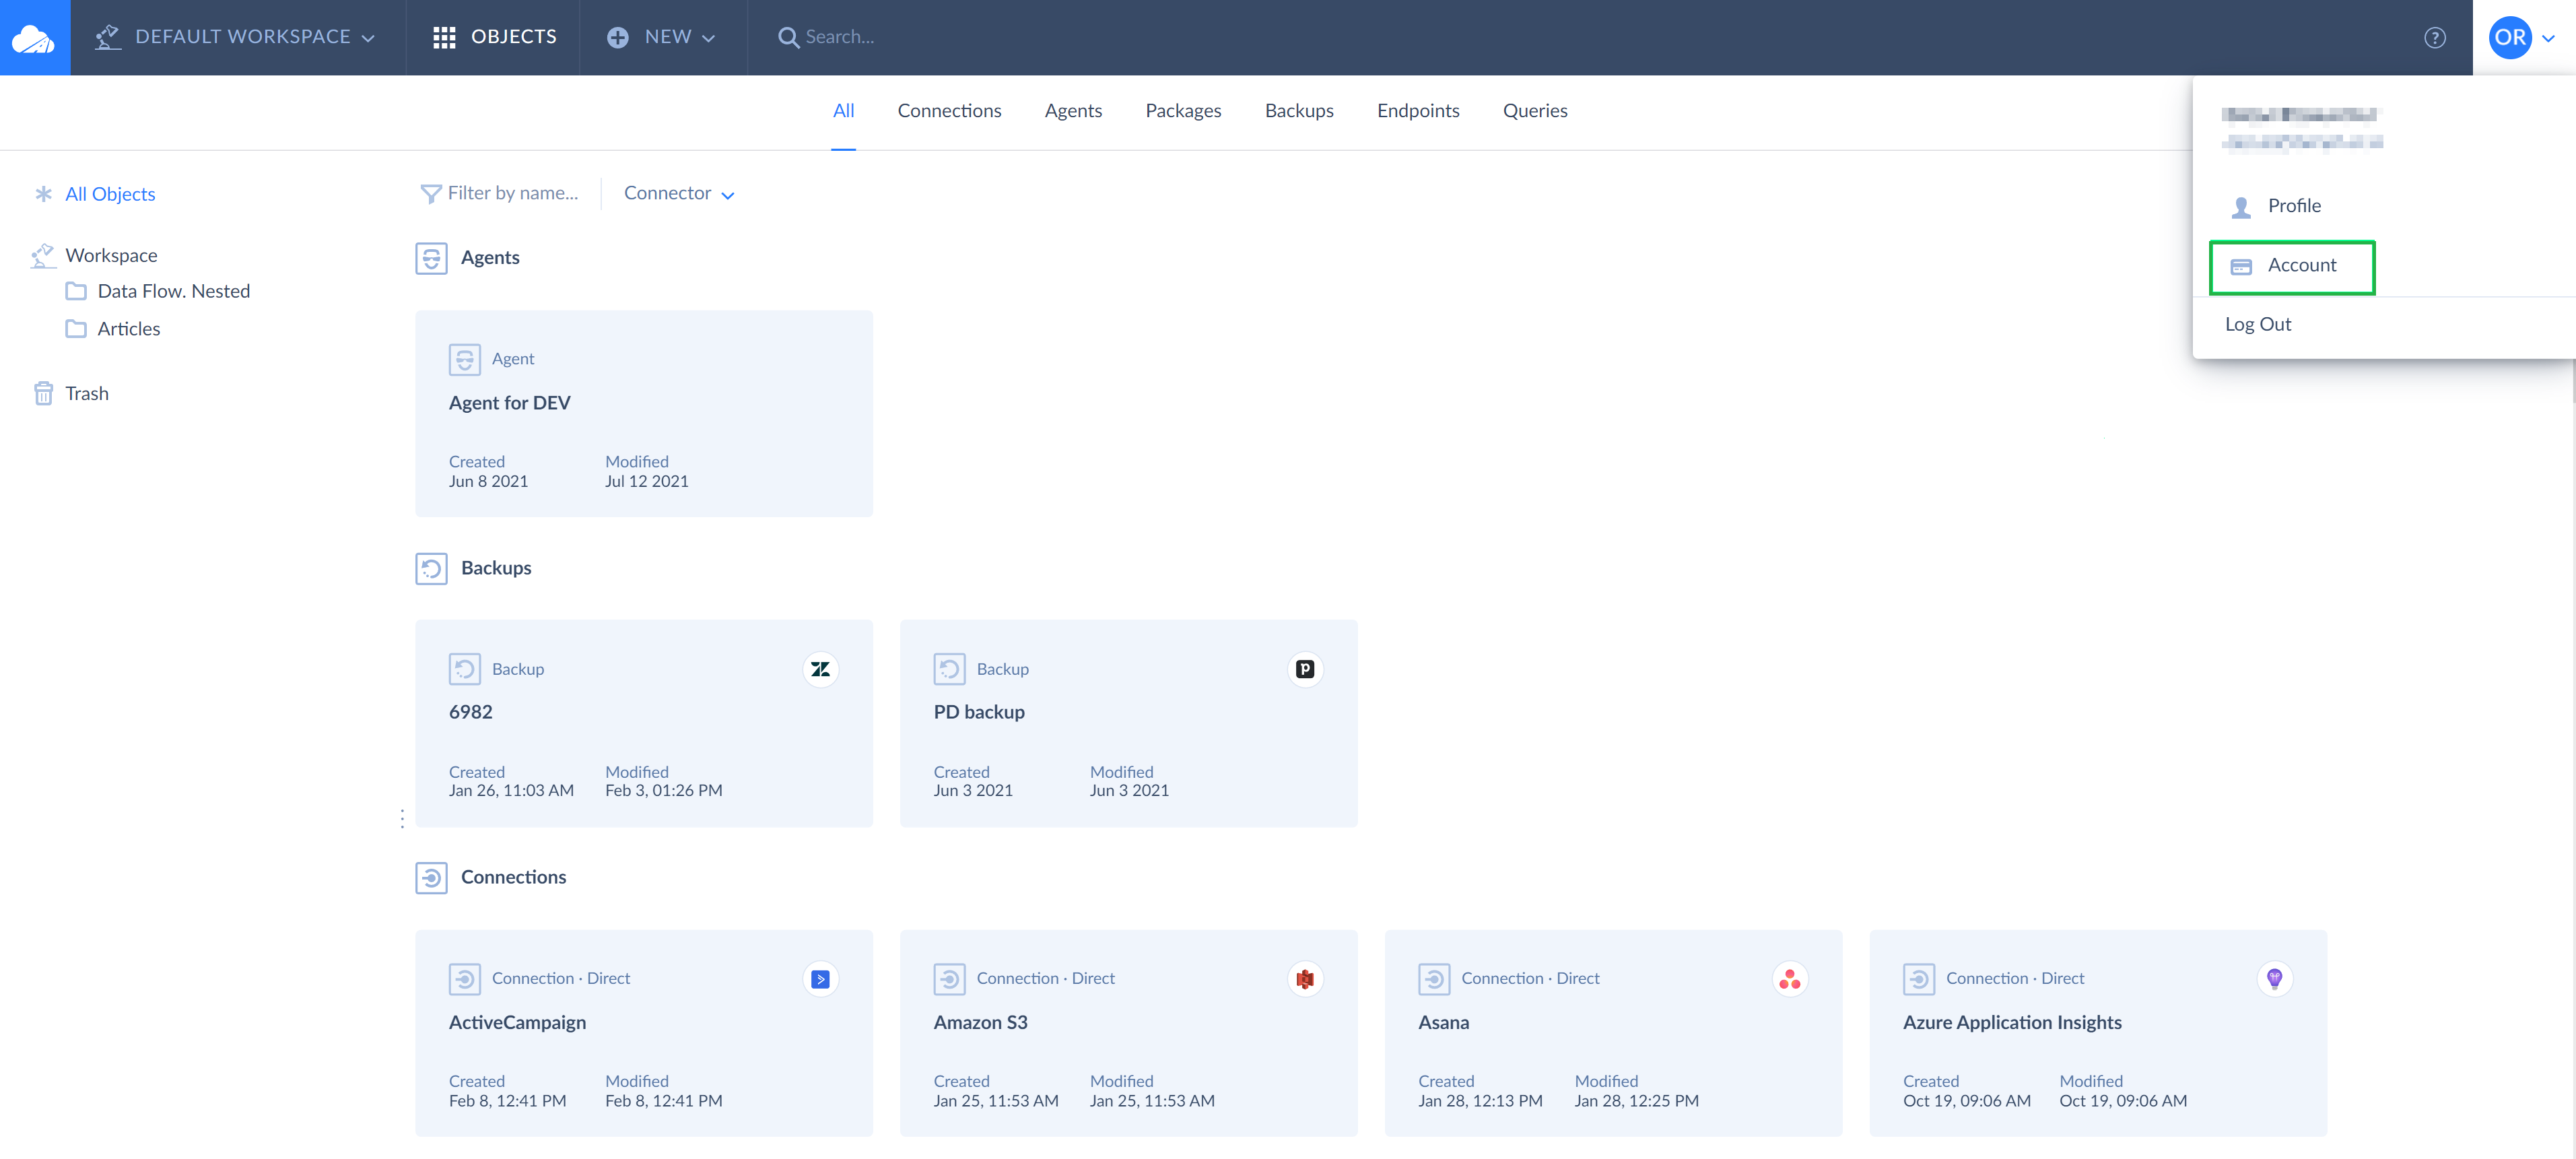
Task: Select the Articles workspace folder
Action: point(128,329)
